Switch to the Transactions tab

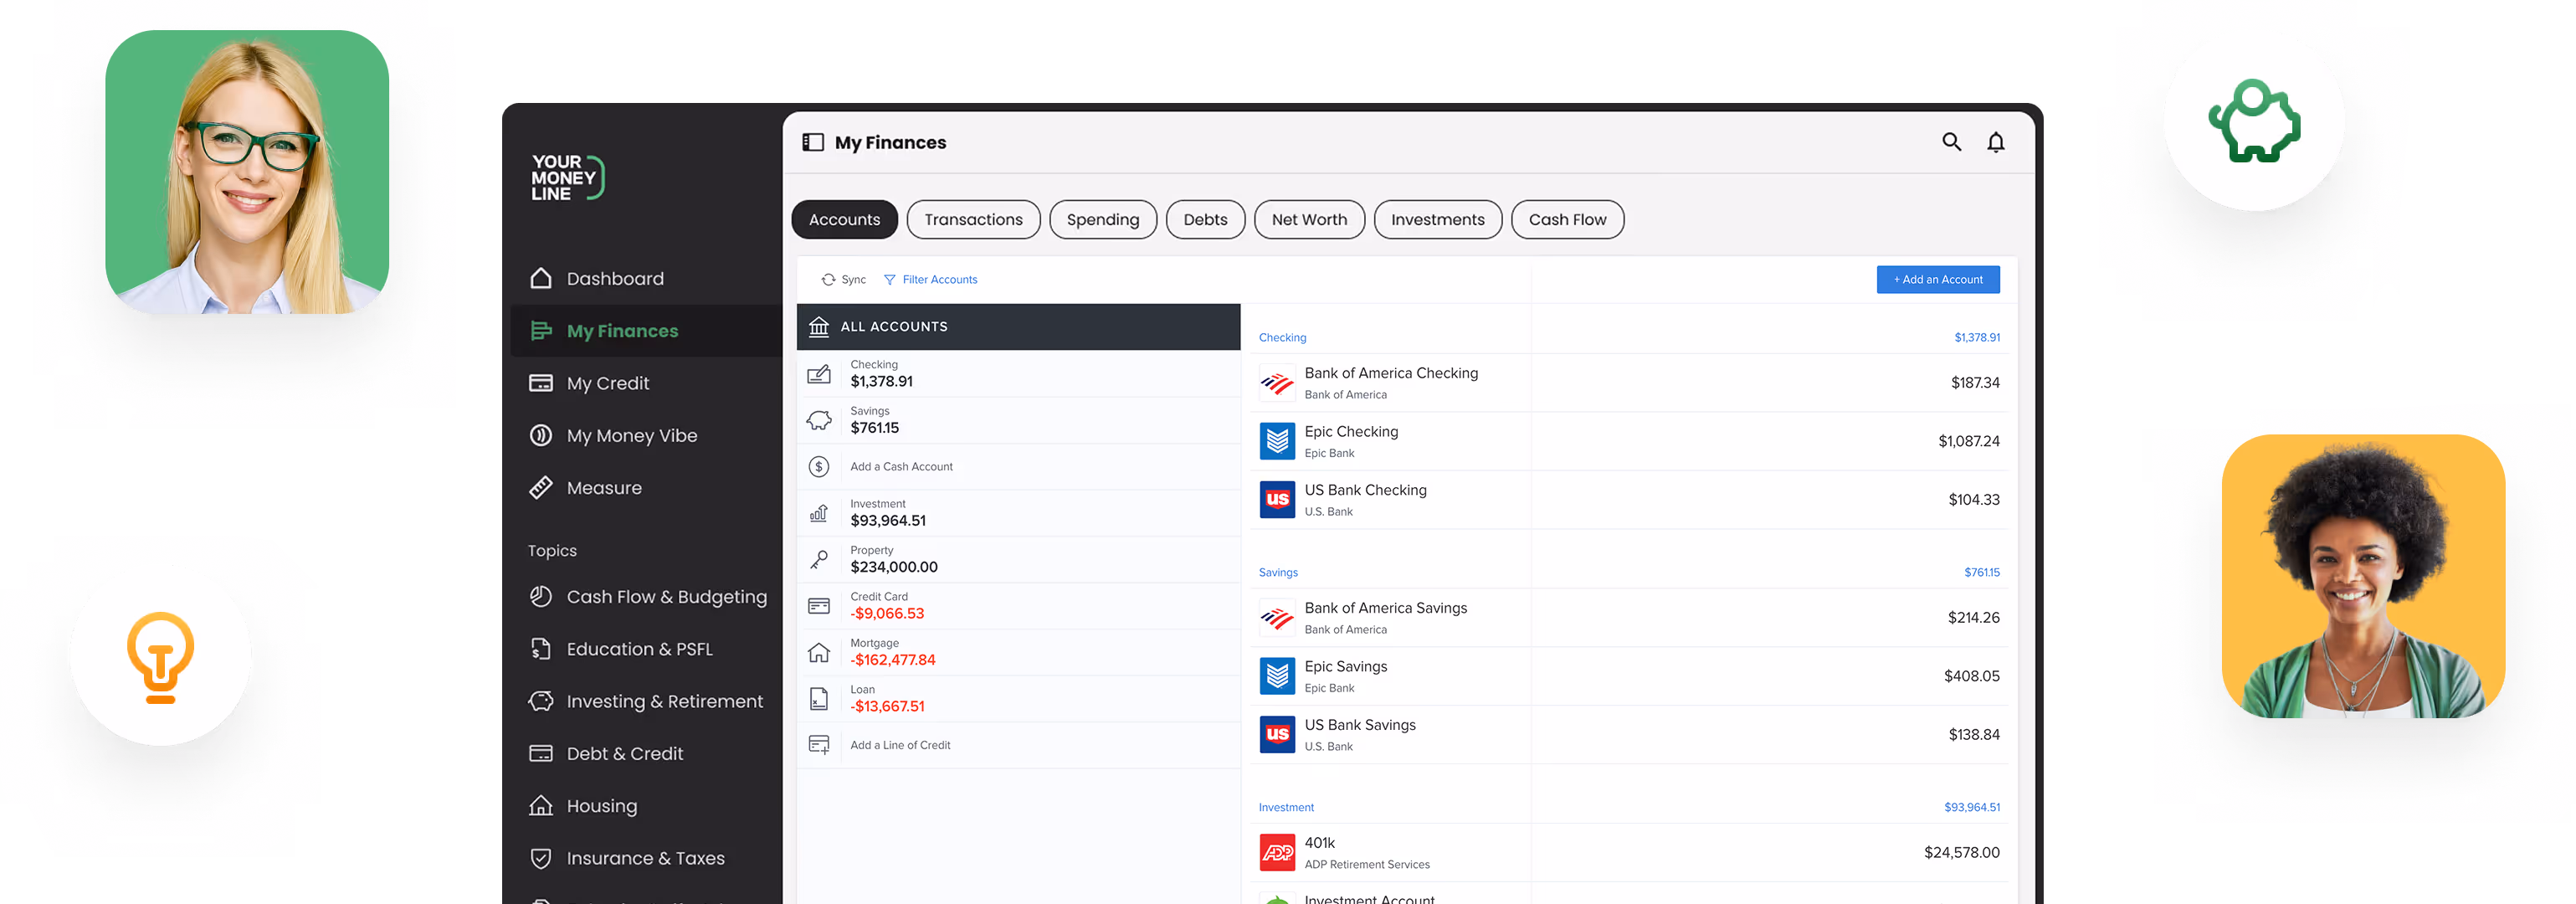click(972, 220)
